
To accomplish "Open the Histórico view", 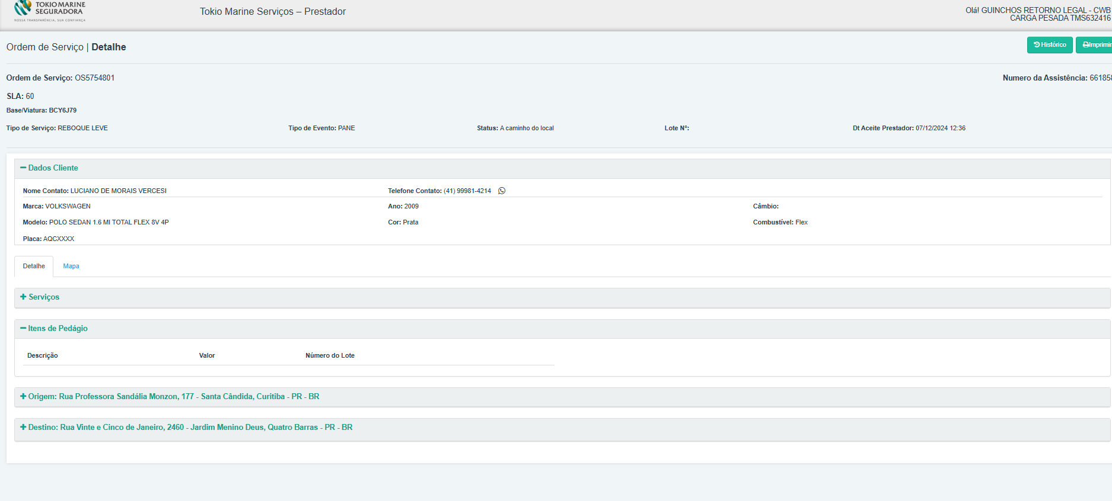I will click(1049, 45).
